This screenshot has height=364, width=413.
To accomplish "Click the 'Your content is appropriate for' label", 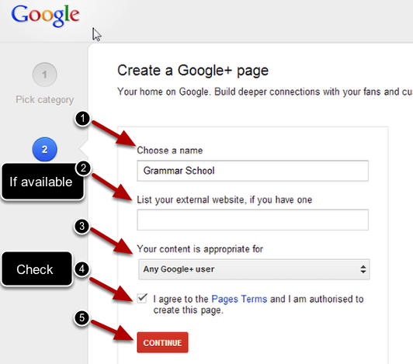I will (200, 249).
